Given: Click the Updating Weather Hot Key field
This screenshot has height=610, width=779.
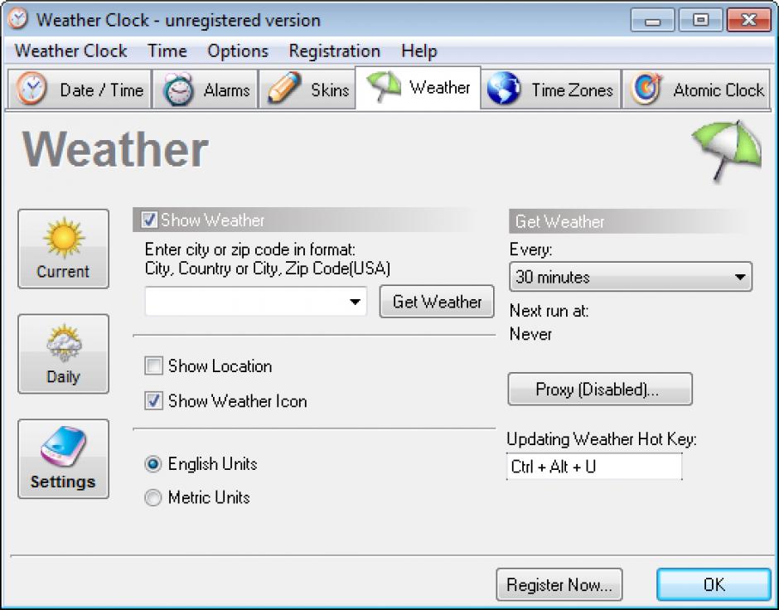Looking at the screenshot, I should [x=594, y=467].
